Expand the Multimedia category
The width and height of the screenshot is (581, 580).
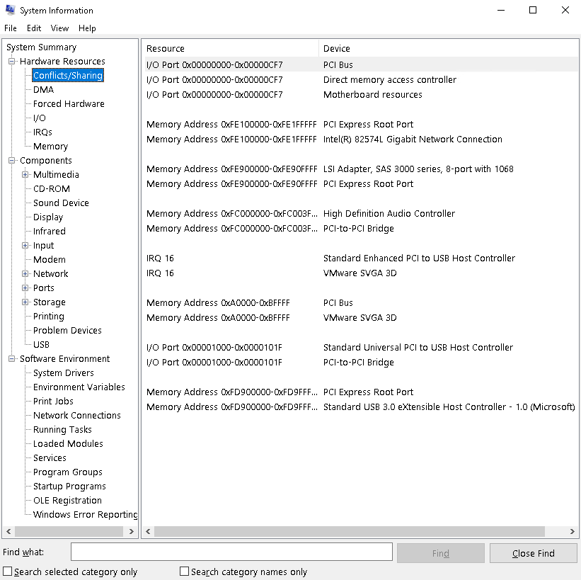24,174
